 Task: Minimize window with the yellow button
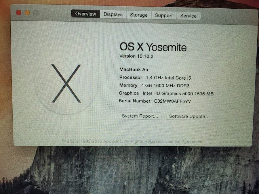[27, 13]
